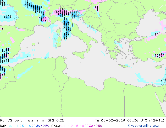Pick rain legend value 10
The width and height of the screenshot is (166, 128).
pos(29,126)
